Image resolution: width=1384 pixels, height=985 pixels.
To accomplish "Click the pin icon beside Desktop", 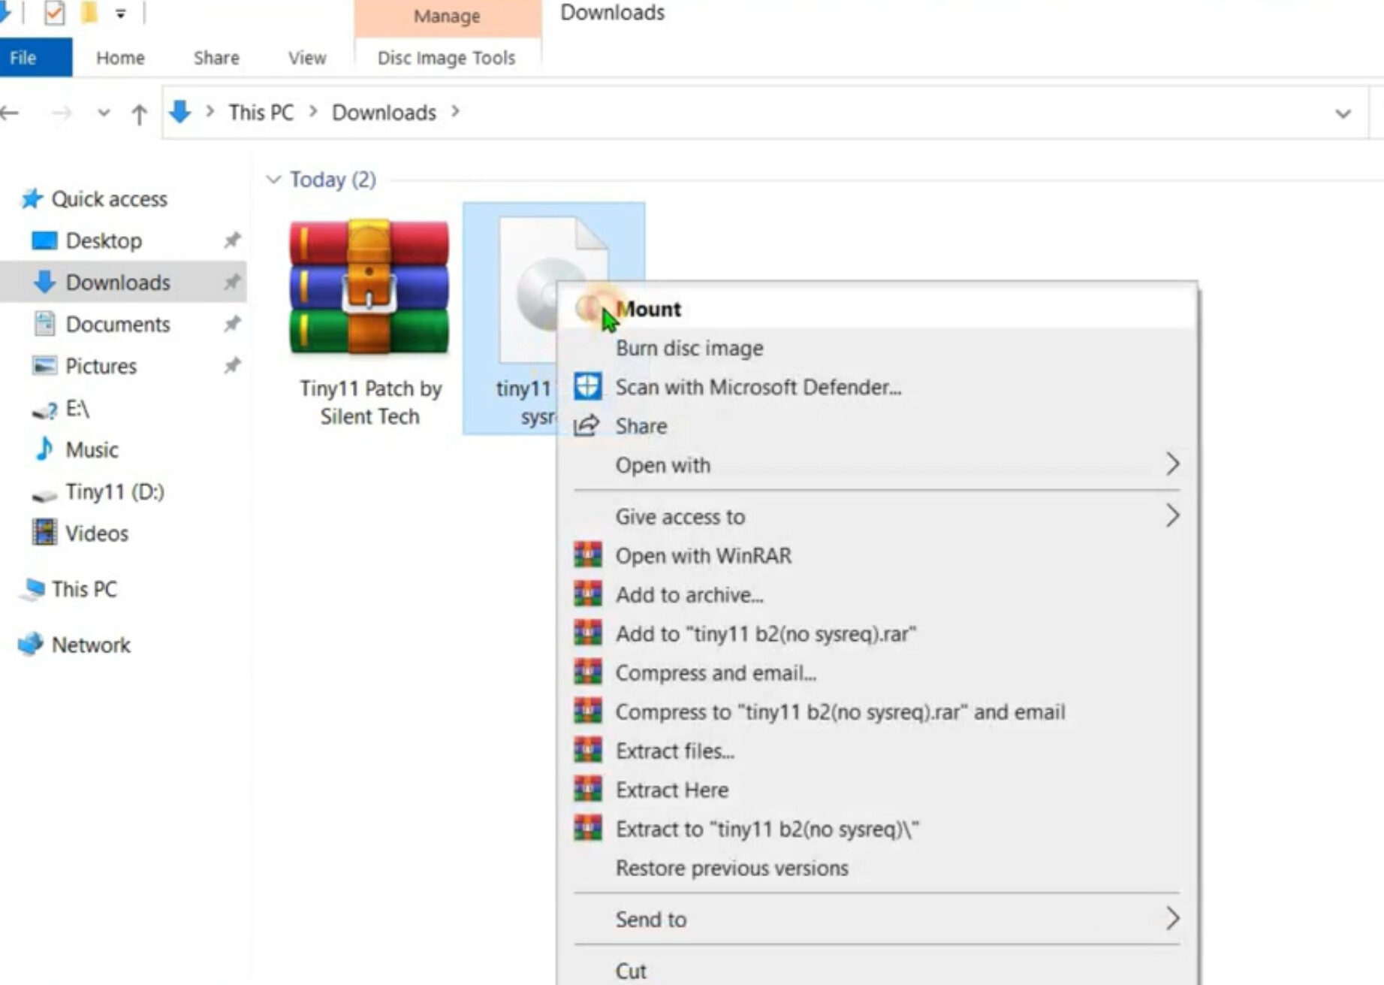I will point(232,240).
